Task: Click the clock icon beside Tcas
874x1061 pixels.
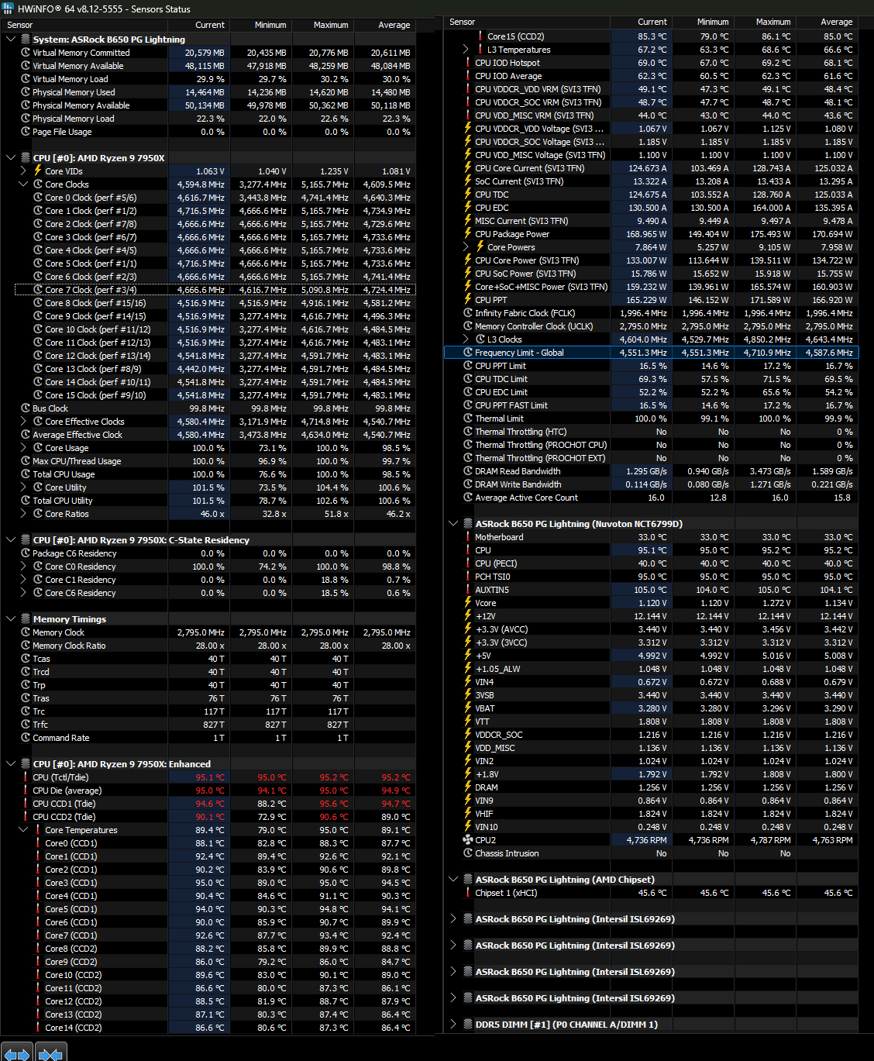Action: point(26,659)
